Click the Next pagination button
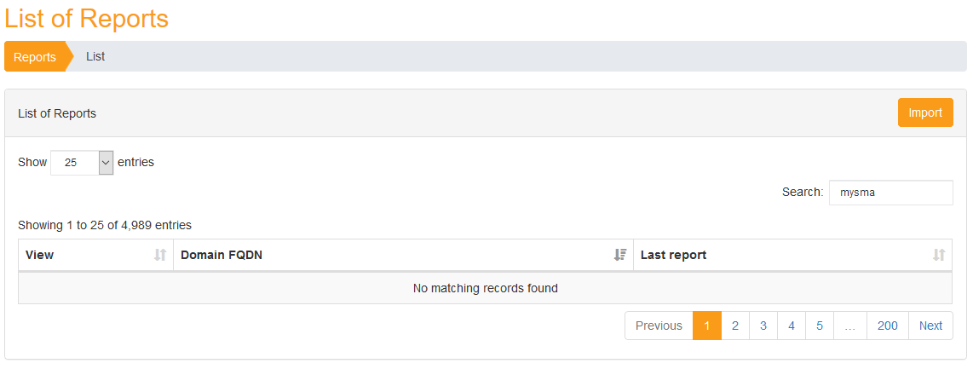The height and width of the screenshot is (369, 973). pyautogui.click(x=930, y=326)
